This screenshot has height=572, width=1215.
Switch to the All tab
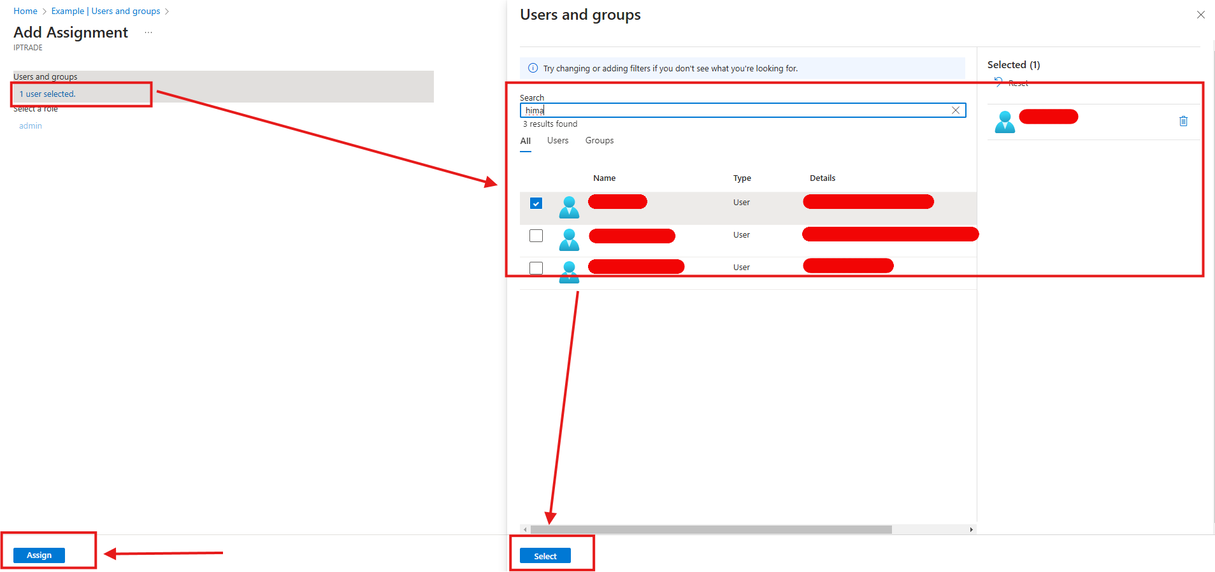click(526, 141)
